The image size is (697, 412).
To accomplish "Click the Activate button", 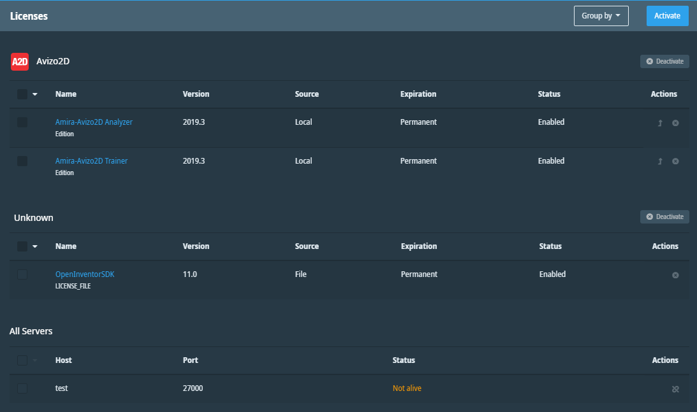I will pyautogui.click(x=667, y=16).
